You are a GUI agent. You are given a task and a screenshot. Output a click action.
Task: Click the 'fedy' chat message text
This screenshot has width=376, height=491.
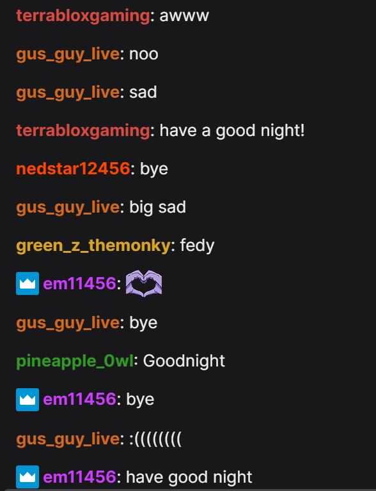coord(197,245)
